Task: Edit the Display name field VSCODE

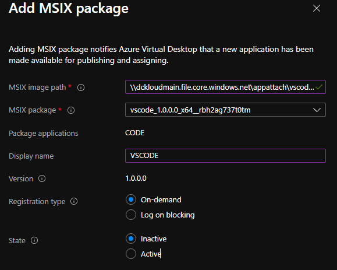Action: coord(225,156)
